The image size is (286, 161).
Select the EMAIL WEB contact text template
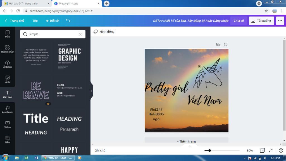69,90
